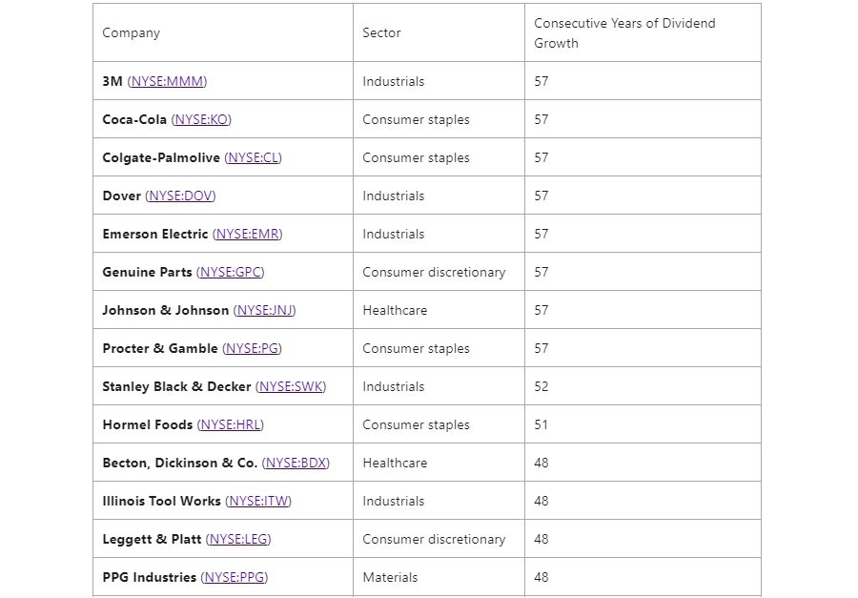Open the NYSE:PPG ticker link

tap(235, 577)
